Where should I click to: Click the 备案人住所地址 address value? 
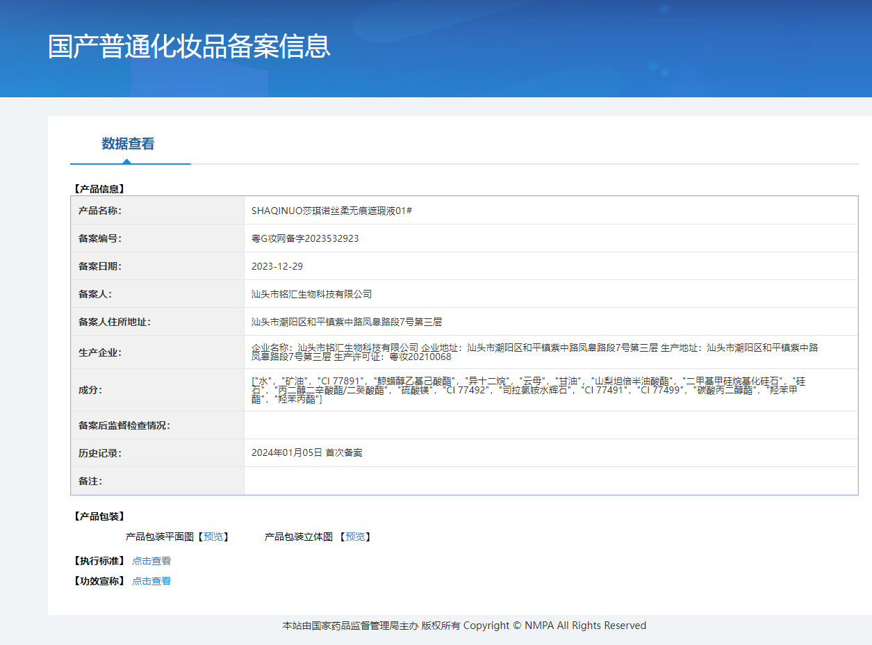[x=347, y=322]
